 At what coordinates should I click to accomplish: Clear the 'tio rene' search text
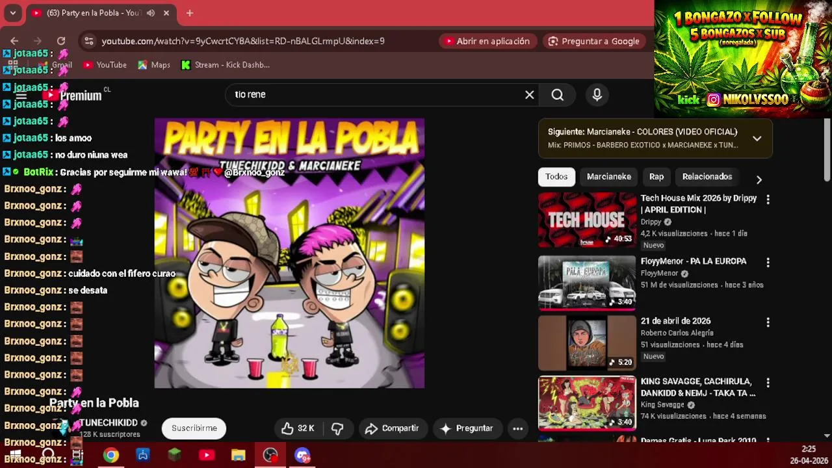530,95
